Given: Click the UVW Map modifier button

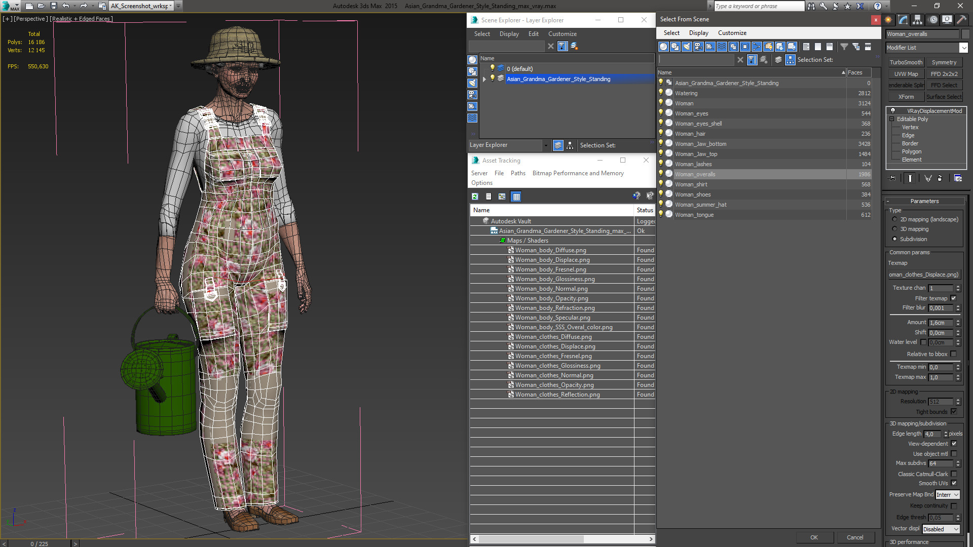Looking at the screenshot, I should 906,73.
